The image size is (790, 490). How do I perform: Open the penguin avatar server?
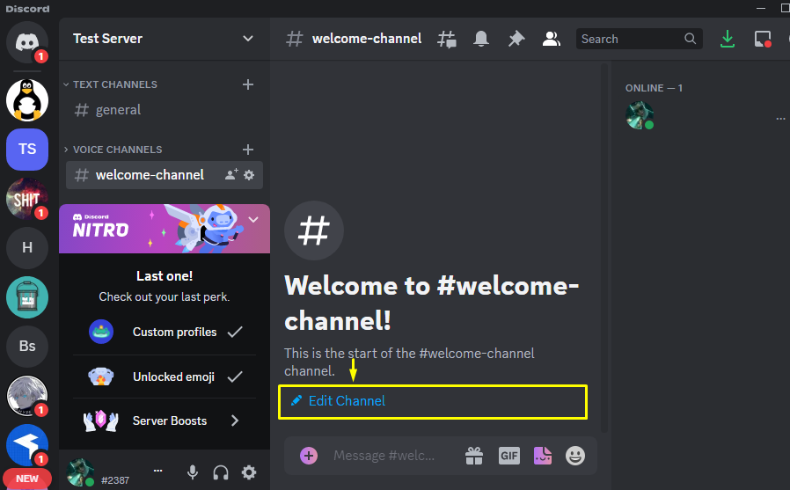pyautogui.click(x=26, y=99)
